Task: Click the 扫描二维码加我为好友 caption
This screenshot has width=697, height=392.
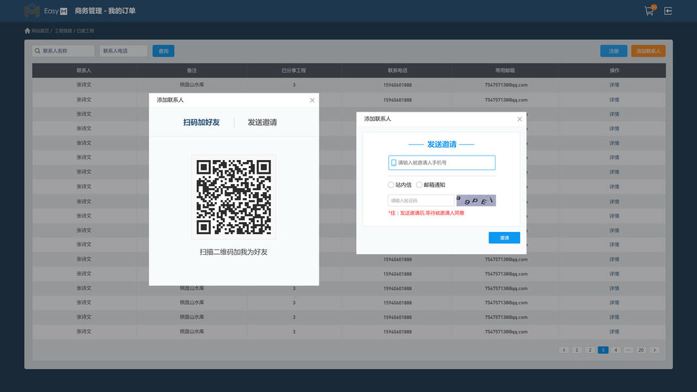Action: click(x=234, y=252)
